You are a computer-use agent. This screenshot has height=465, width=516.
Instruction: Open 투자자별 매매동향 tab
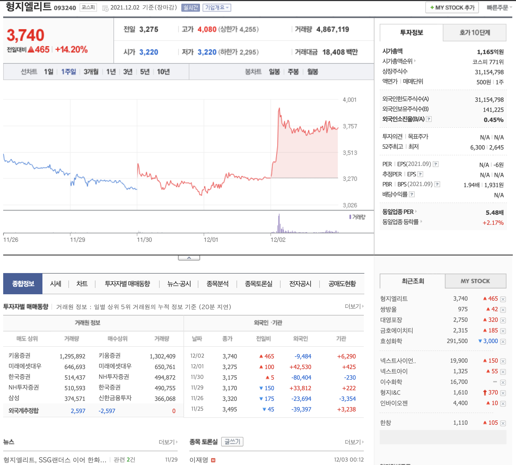tap(127, 284)
